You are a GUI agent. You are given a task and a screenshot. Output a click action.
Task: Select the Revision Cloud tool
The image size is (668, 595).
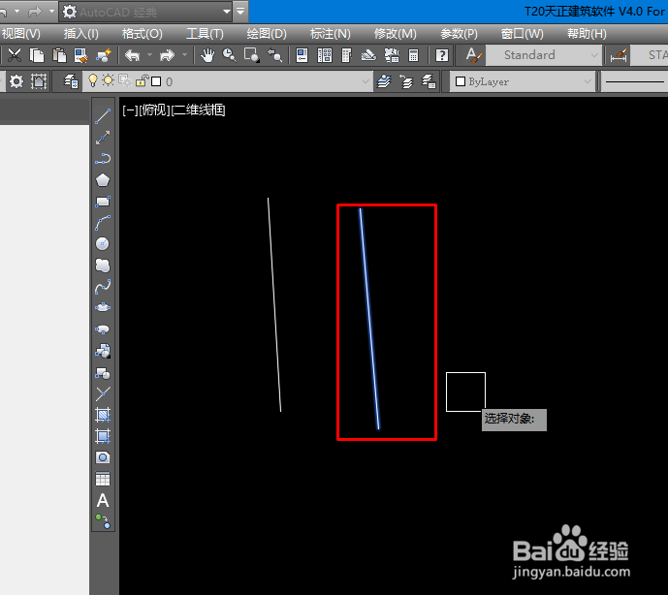[x=103, y=266]
